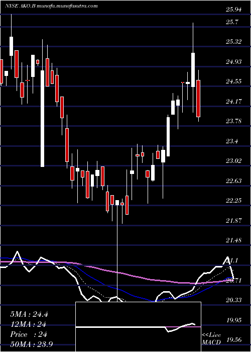The image size is (251, 352).
Task: Click the 25.7 price axis label
Action: click(233, 22)
